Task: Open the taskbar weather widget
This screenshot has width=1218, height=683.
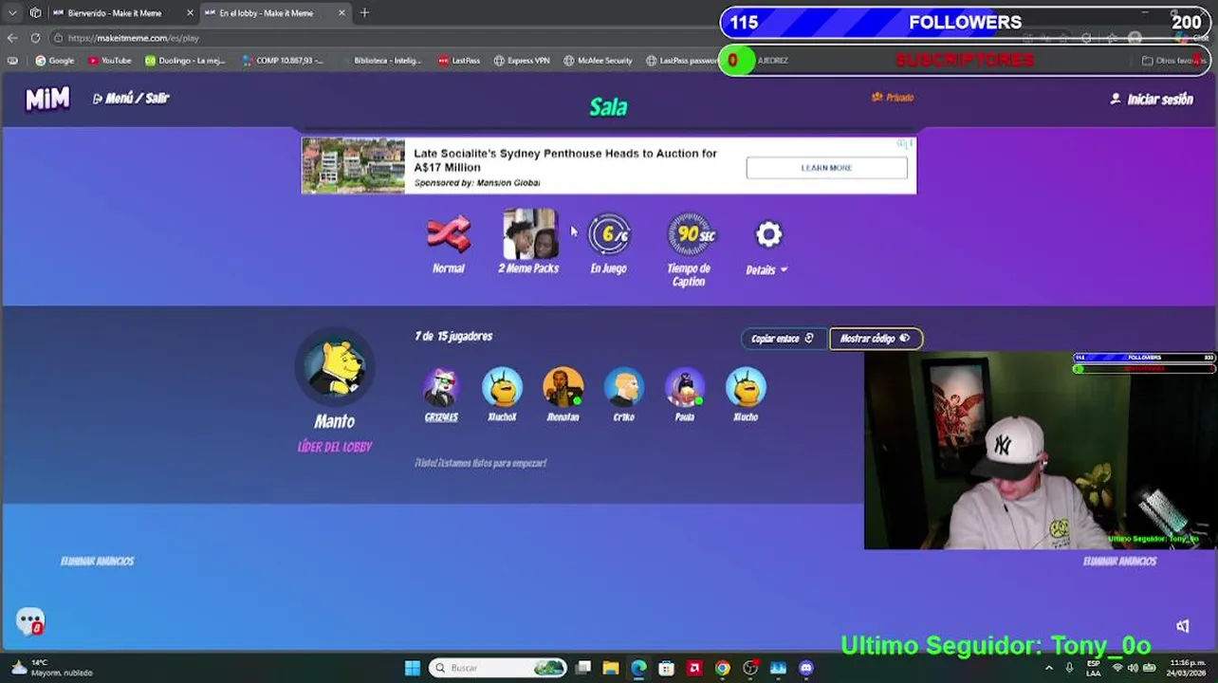Action: point(53,668)
